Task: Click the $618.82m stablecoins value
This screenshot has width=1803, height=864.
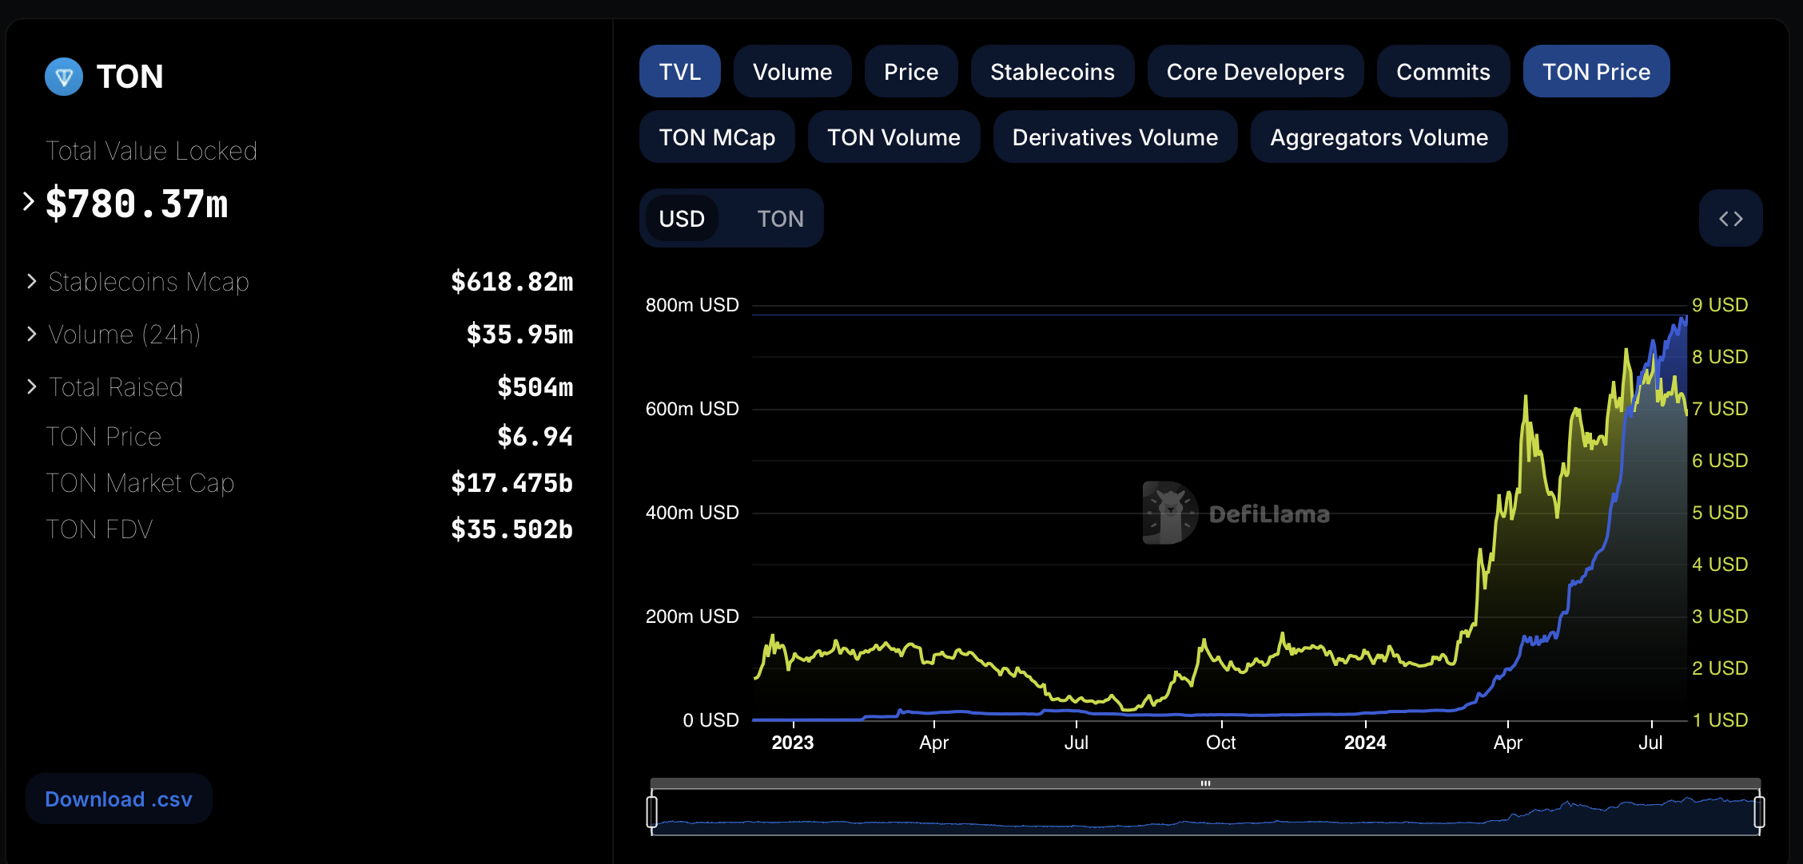Action: point(511,281)
